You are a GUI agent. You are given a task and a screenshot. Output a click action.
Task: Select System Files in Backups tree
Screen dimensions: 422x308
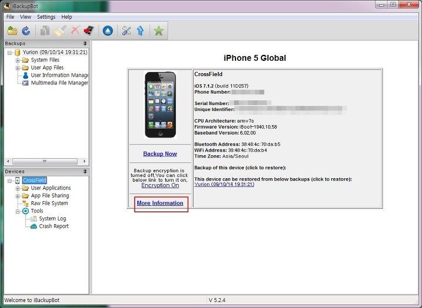pyautogui.click(x=45, y=60)
